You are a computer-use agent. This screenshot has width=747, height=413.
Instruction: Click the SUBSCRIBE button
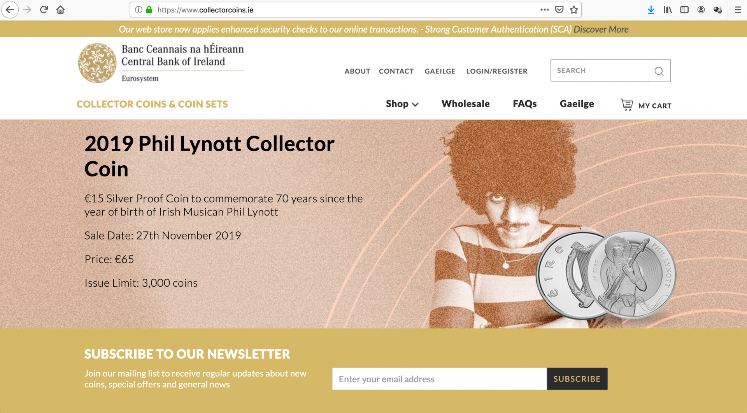[577, 379]
